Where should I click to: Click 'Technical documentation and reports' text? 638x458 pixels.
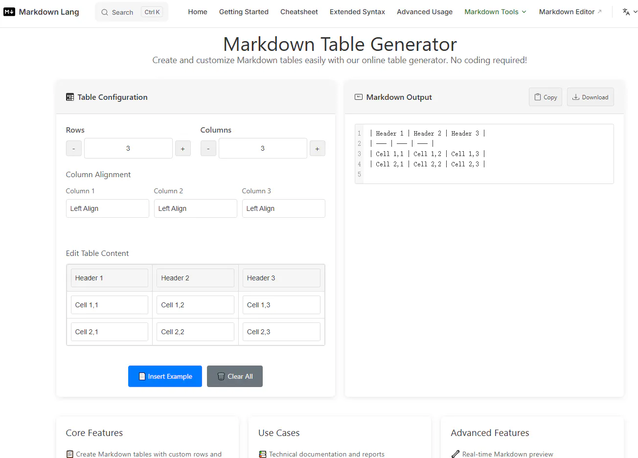[327, 454]
